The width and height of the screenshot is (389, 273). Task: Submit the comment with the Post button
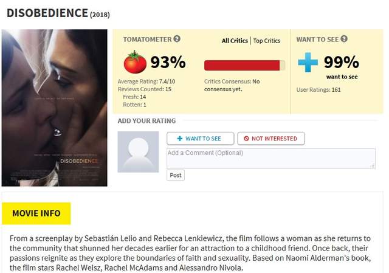pyautogui.click(x=176, y=175)
